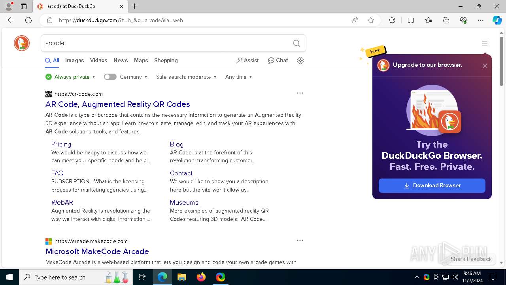Open tab actions menu icon

24,6
